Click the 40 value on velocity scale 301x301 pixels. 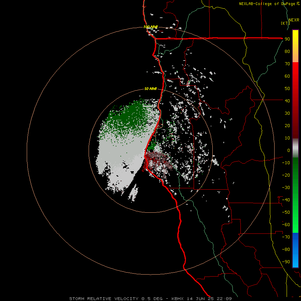[287, 101]
